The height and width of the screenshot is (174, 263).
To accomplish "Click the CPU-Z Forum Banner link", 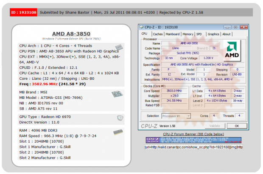I will click(193, 134).
